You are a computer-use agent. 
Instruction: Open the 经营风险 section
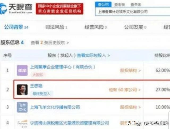(96, 27)
